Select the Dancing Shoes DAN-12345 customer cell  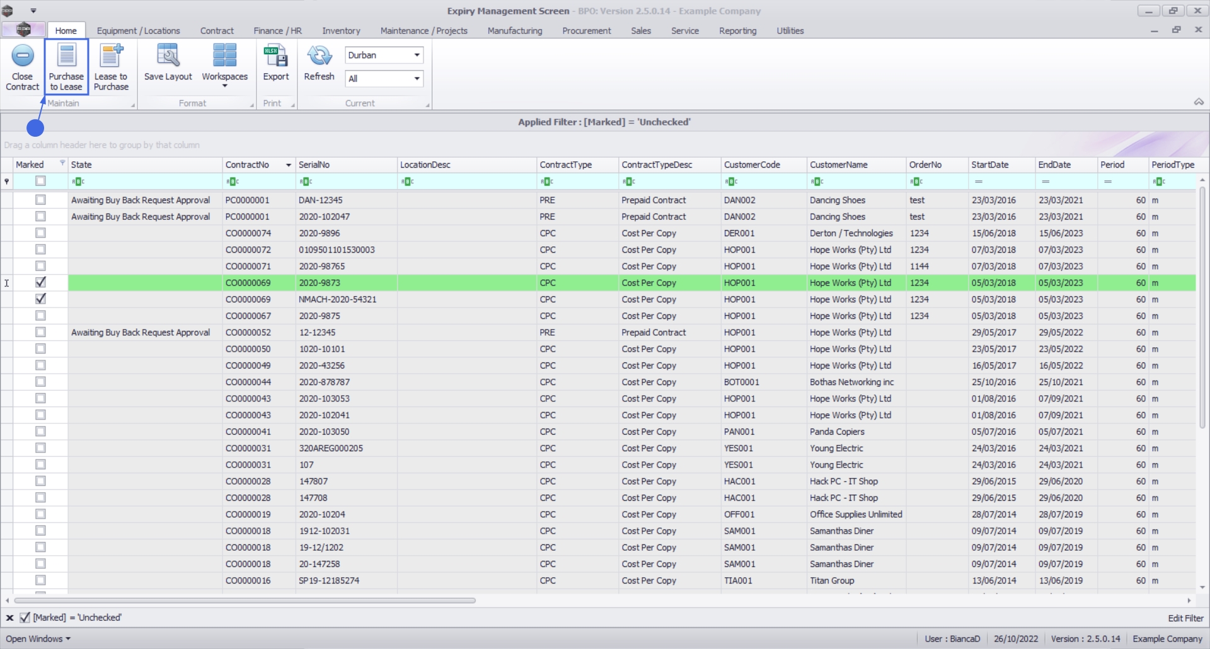pyautogui.click(x=856, y=200)
